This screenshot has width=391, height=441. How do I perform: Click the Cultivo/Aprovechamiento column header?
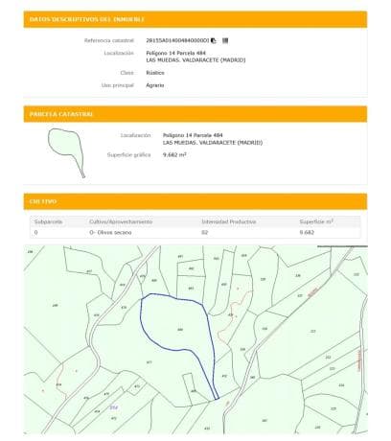coord(121,221)
